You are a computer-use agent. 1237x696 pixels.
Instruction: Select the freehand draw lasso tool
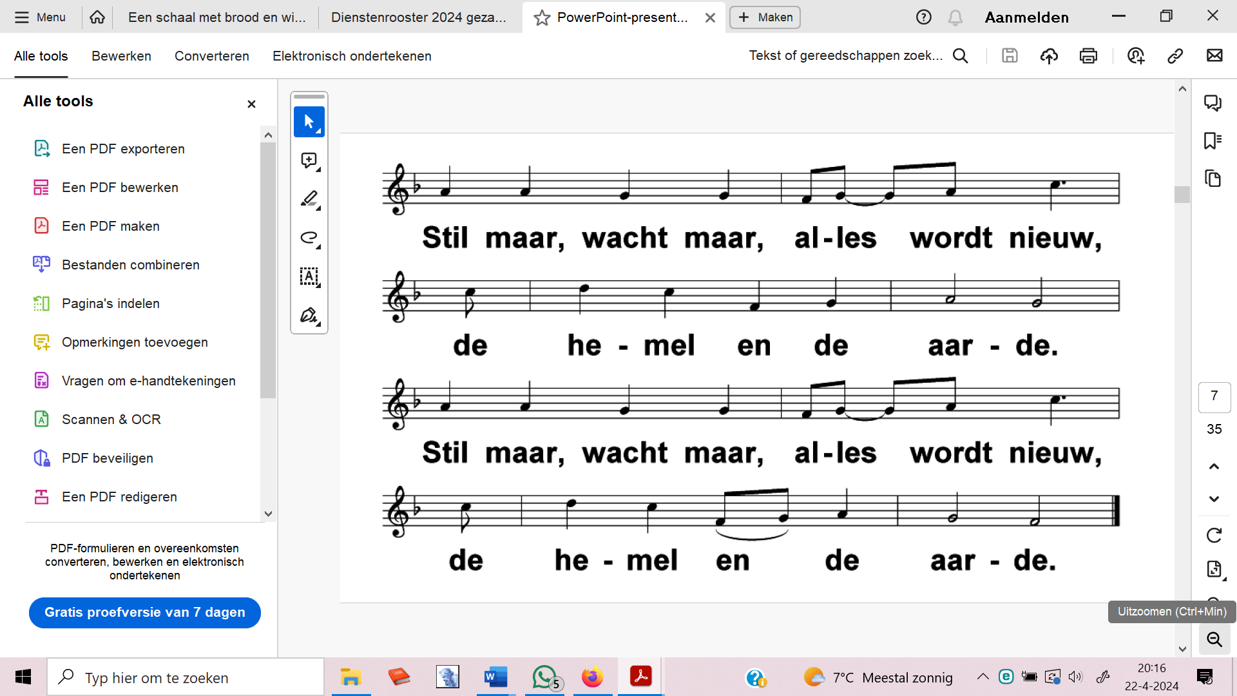pyautogui.click(x=309, y=238)
